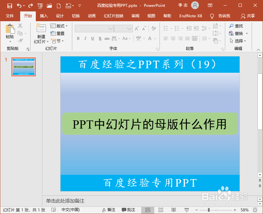Open the EndNote X8 tab
The image size is (263, 214).
[x=191, y=16]
